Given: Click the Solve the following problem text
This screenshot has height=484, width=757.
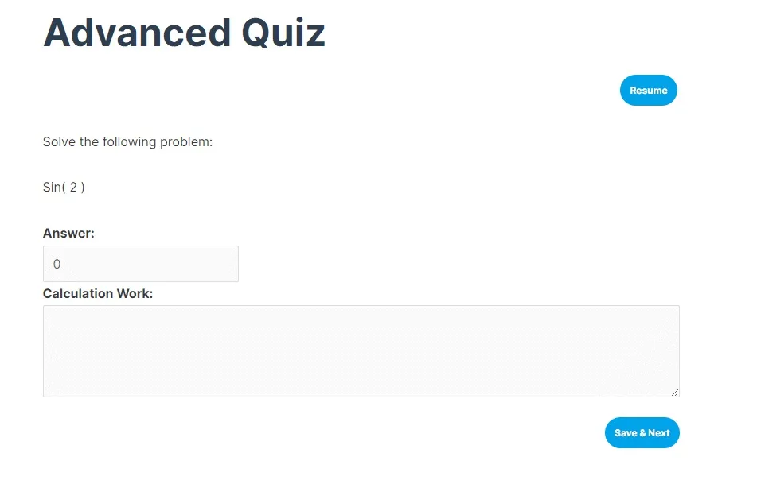Looking at the screenshot, I should coord(127,141).
